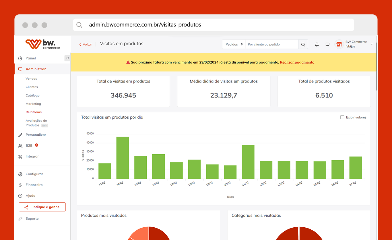The image size is (392, 240).
Task: Click the 21/02 bar in chart
Action: tap(248, 162)
